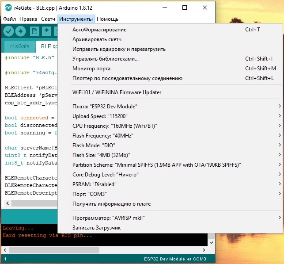Open Управлять библиотеками...
284x264 pixels.
(x=170, y=59)
